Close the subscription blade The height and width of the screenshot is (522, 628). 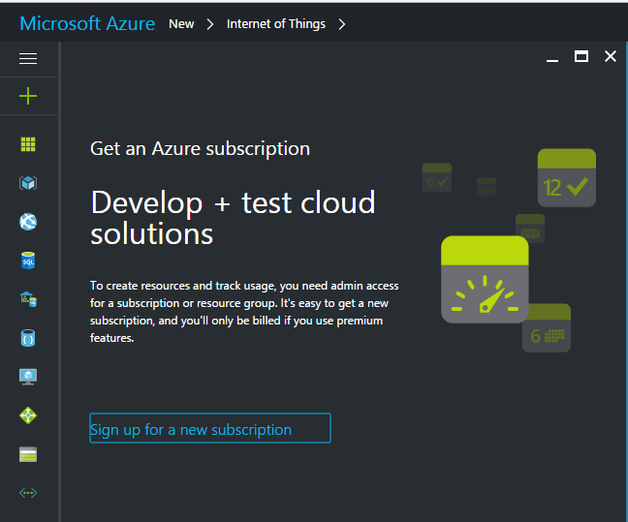tap(611, 56)
